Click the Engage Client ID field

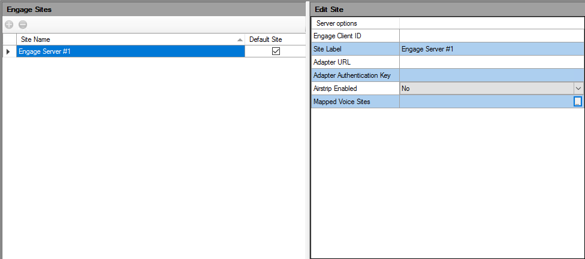(x=491, y=36)
